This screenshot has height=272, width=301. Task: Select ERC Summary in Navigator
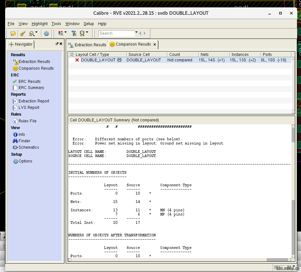click(31, 88)
